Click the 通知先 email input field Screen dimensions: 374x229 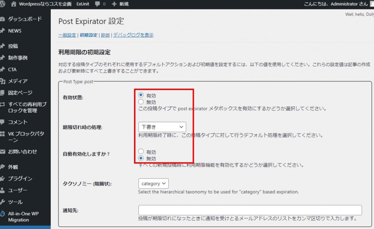pyautogui.click(x=250, y=210)
